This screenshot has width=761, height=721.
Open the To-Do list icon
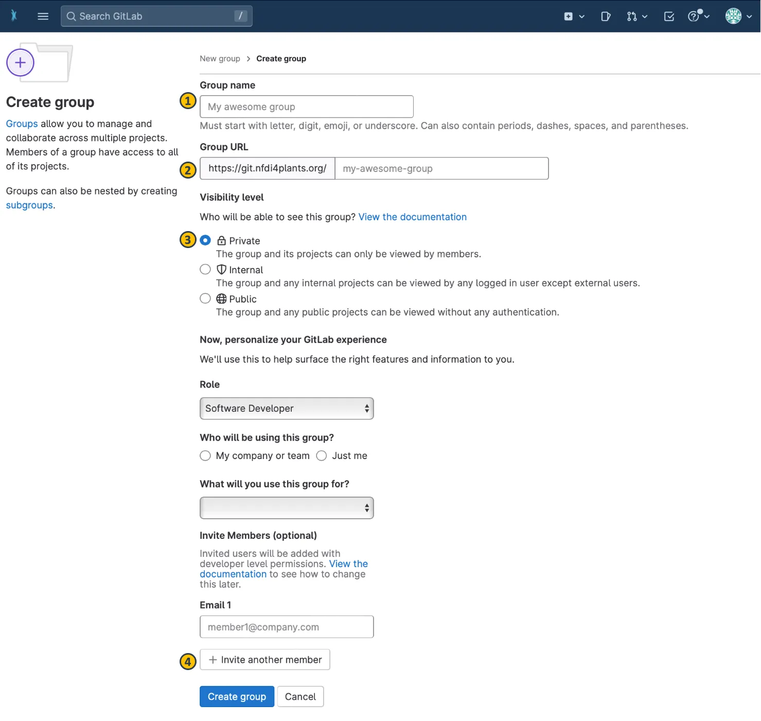click(x=669, y=16)
